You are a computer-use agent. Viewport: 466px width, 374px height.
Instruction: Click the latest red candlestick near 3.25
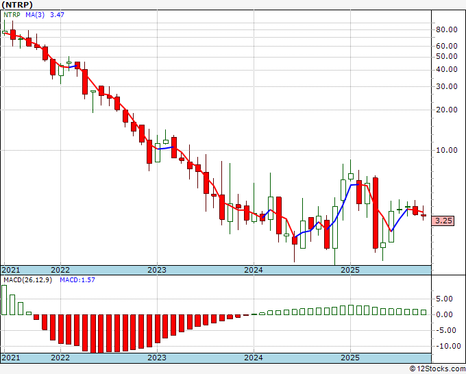pyautogui.click(x=424, y=215)
